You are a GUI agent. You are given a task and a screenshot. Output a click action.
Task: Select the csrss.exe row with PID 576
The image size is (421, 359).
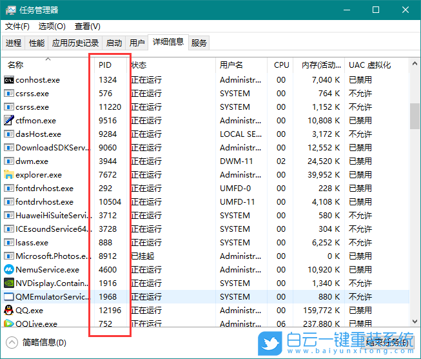(206, 94)
